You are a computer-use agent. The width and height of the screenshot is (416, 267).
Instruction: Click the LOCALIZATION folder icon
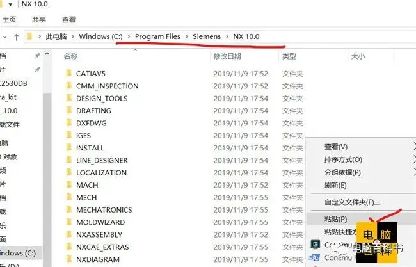(x=69, y=172)
